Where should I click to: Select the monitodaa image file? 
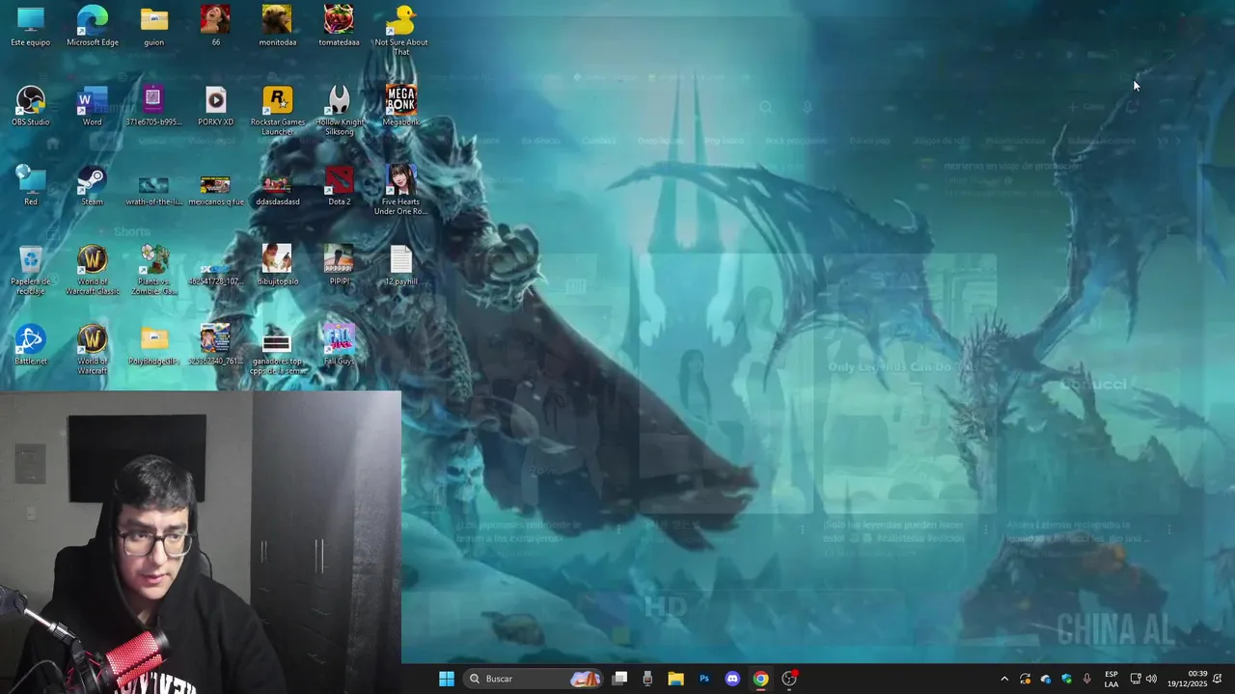click(278, 26)
